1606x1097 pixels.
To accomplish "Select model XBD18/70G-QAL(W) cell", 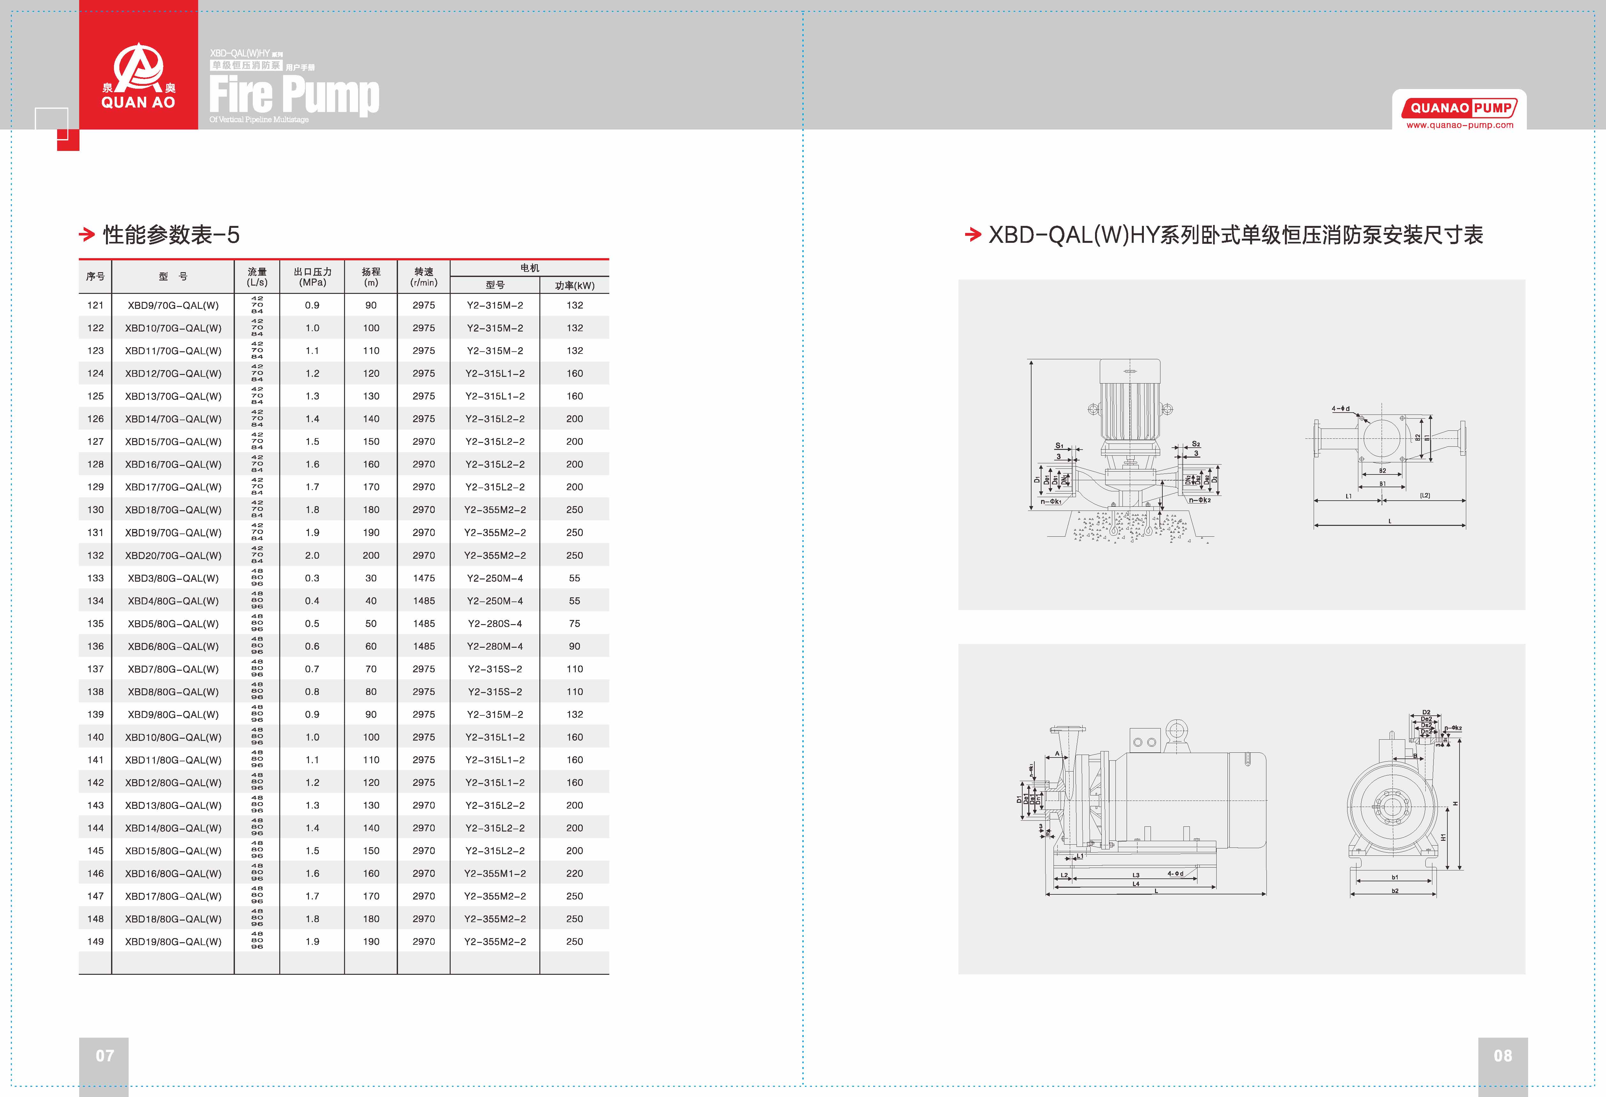I will pyautogui.click(x=173, y=510).
